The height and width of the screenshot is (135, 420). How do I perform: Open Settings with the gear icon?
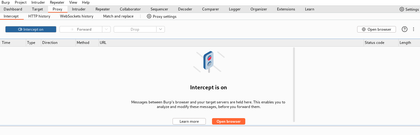[409, 9]
